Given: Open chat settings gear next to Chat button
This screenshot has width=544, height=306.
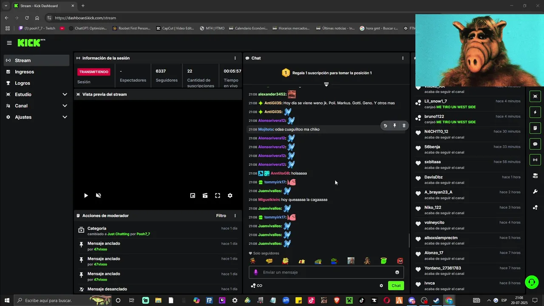Looking at the screenshot, I should [381, 286].
